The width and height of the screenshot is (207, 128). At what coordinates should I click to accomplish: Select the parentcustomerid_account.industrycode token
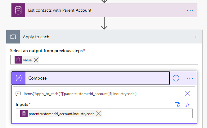pos(61,114)
